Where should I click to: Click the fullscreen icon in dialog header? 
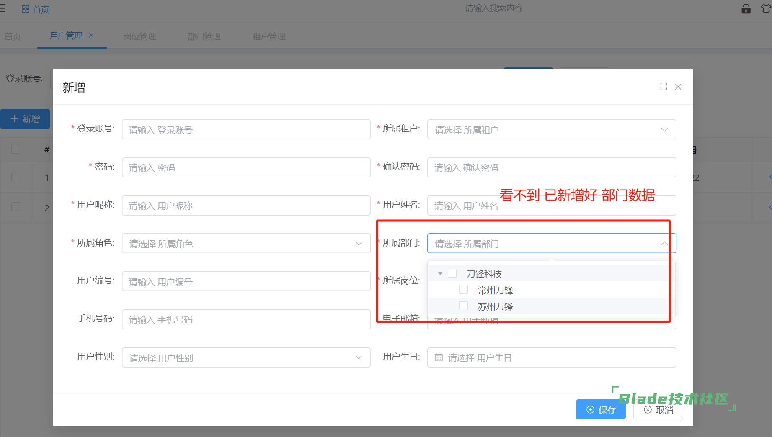[x=663, y=87]
